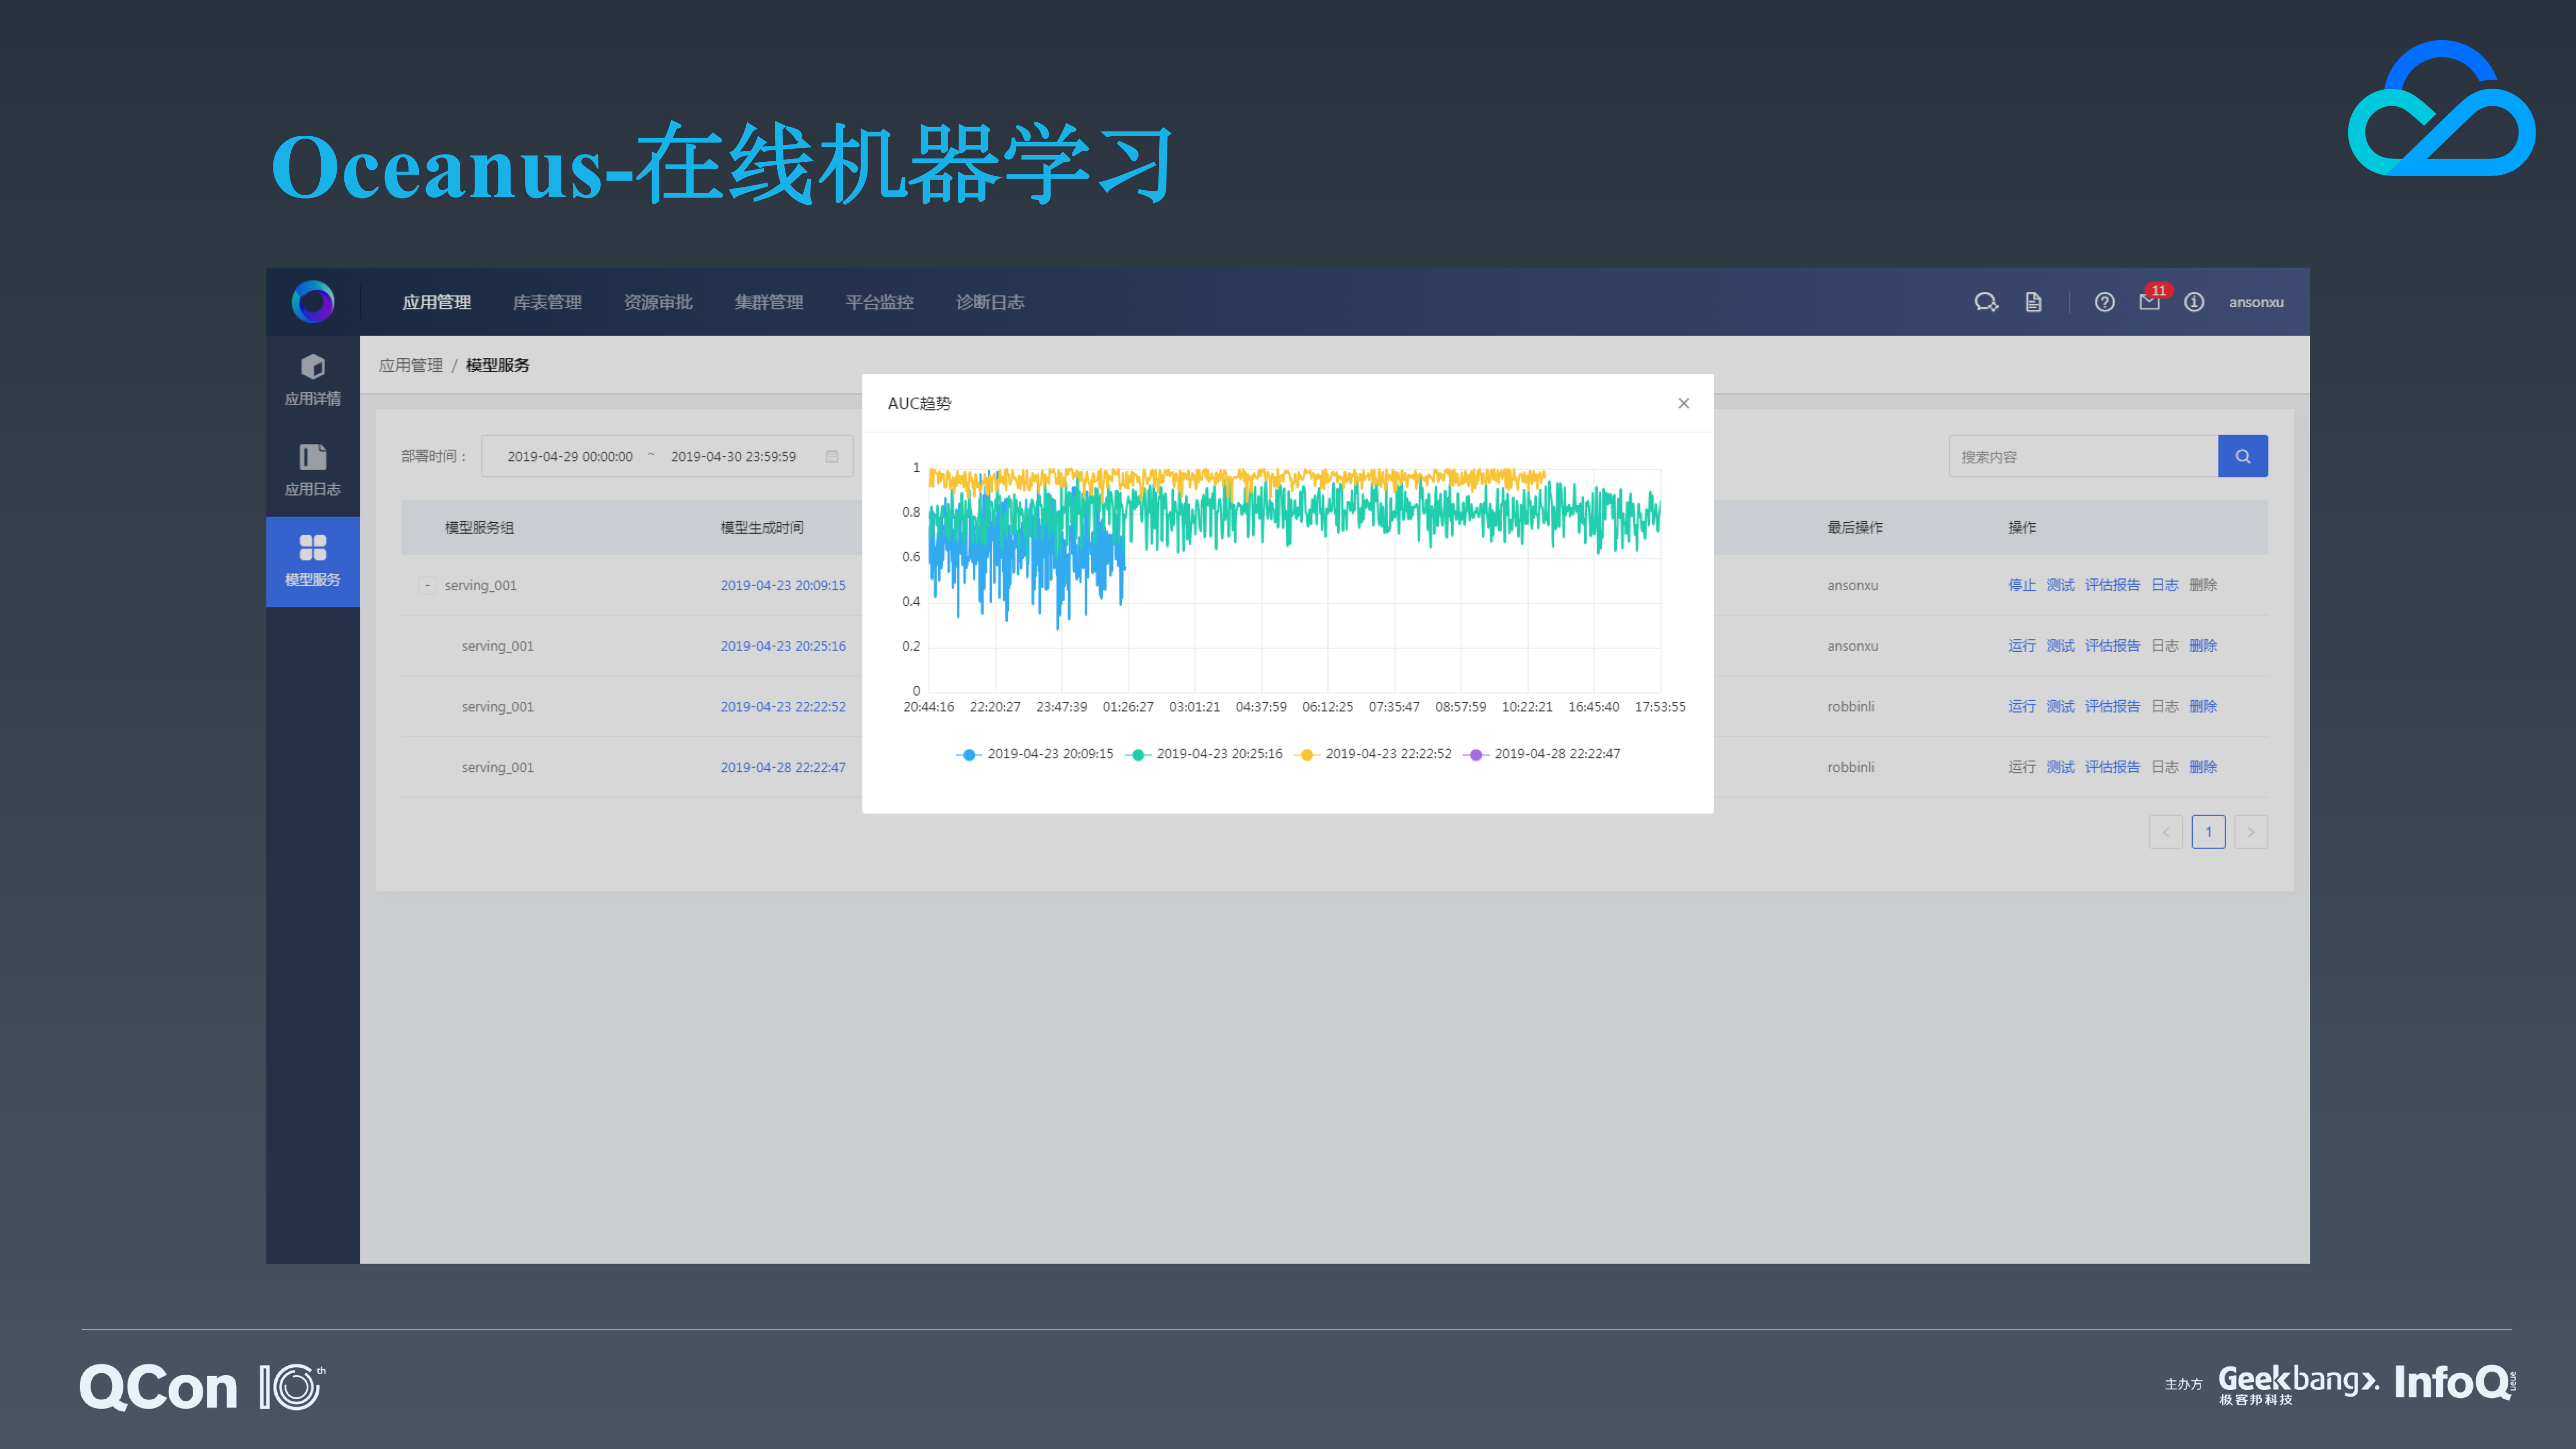Focus the 搜索内容 search box
2576x1449 pixels.
pyautogui.click(x=2083, y=456)
